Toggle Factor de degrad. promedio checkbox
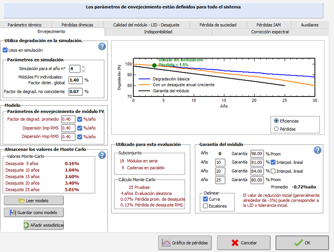 (x=80, y=119)
